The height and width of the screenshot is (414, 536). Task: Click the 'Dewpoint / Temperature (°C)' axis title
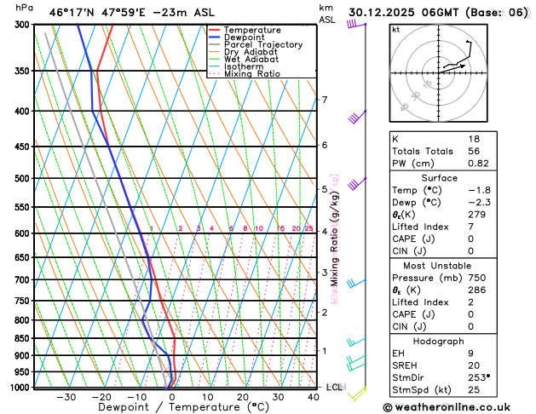183,407
